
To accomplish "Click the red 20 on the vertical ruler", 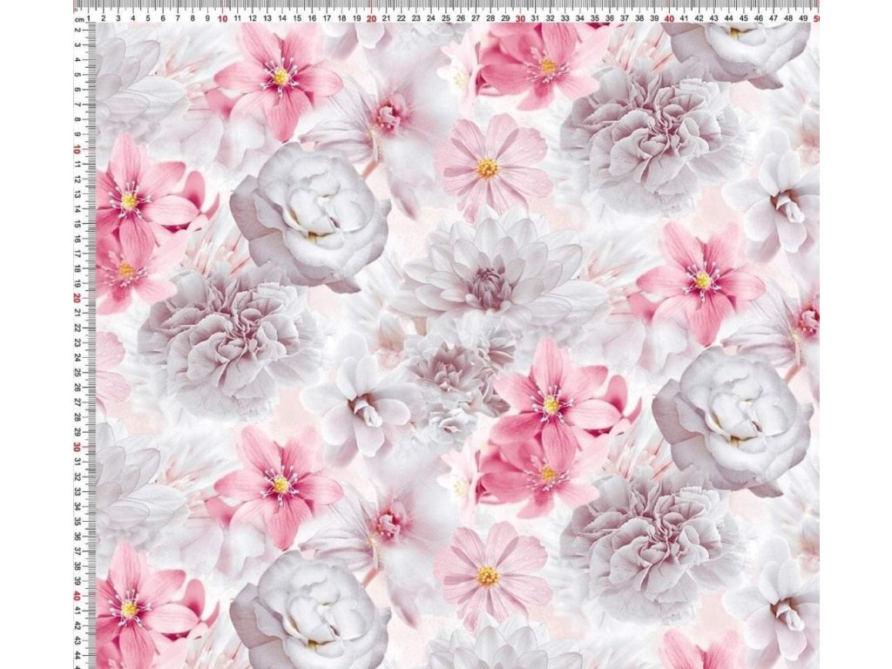I will (78, 298).
